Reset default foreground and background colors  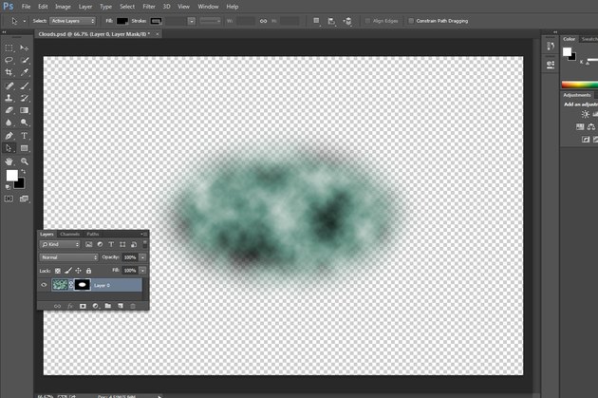click(8, 187)
